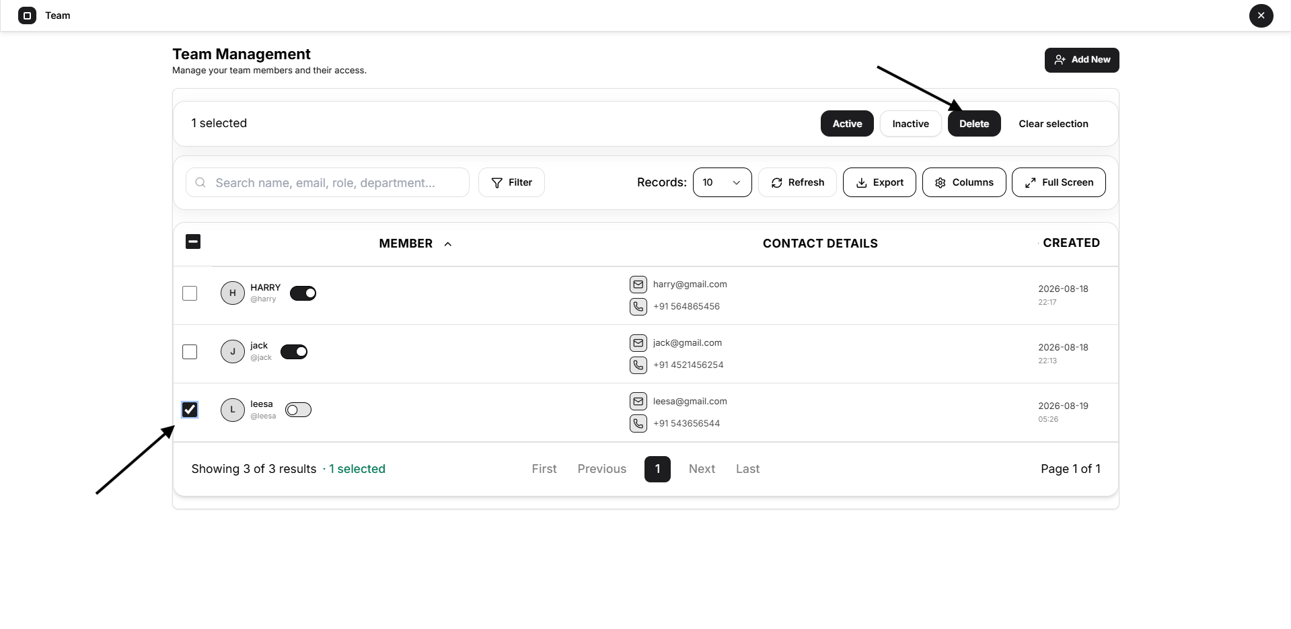Click leesa's L avatar
The image size is (1291, 629).
pyautogui.click(x=233, y=410)
